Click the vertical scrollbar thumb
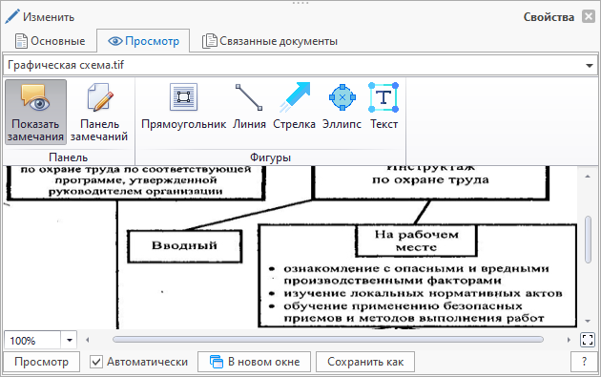 pos(588,240)
